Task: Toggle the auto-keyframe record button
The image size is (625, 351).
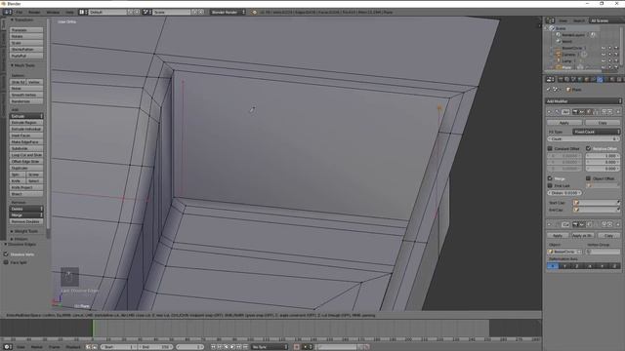Action: coord(297,347)
